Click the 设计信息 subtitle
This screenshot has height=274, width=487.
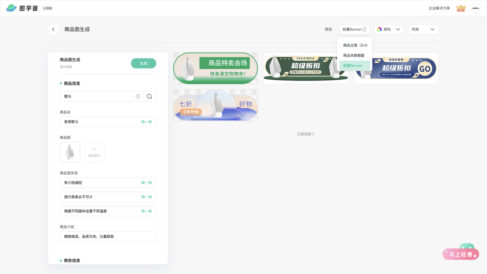[x=66, y=67]
